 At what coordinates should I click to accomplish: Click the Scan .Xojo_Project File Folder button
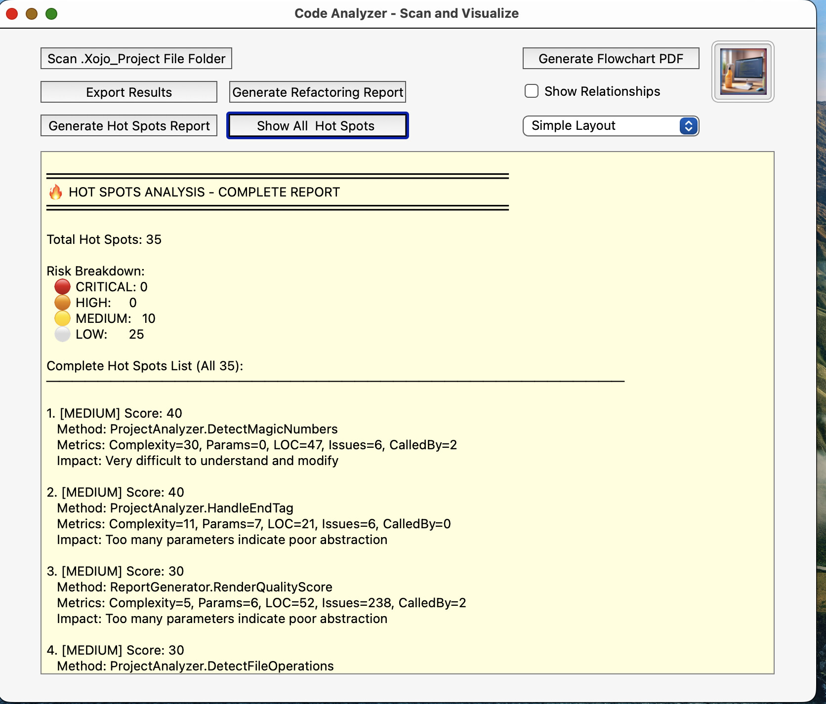click(x=136, y=59)
